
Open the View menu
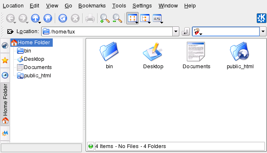coord(52,6)
